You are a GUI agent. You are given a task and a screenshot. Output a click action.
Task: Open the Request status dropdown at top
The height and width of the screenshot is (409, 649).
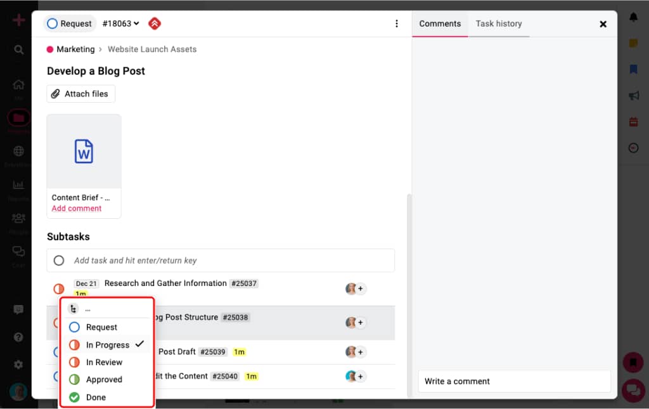[70, 23]
